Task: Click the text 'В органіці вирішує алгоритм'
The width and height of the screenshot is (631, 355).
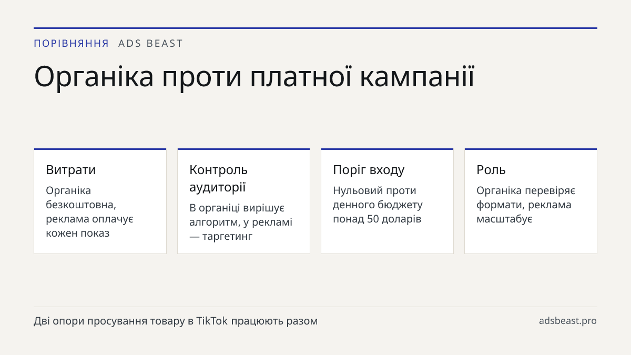Action: [x=237, y=215]
